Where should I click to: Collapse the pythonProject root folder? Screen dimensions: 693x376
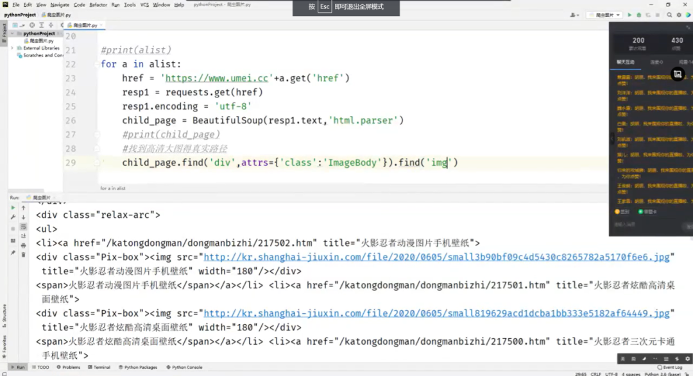[13, 33]
